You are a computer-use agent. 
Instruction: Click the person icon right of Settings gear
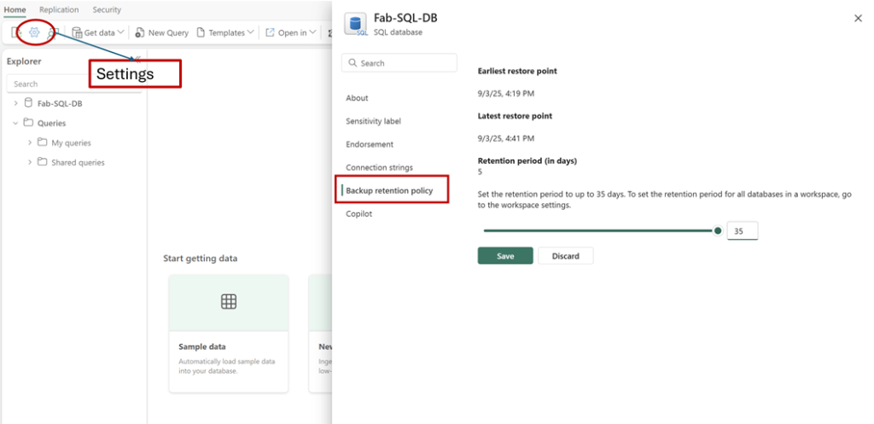pos(53,32)
